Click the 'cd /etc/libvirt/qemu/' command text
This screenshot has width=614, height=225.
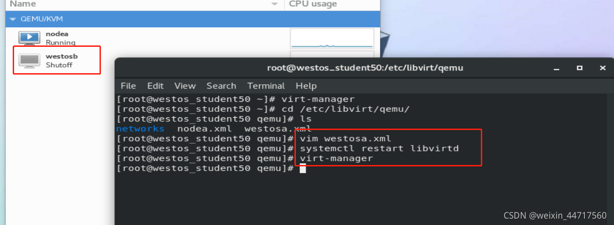tap(345, 109)
